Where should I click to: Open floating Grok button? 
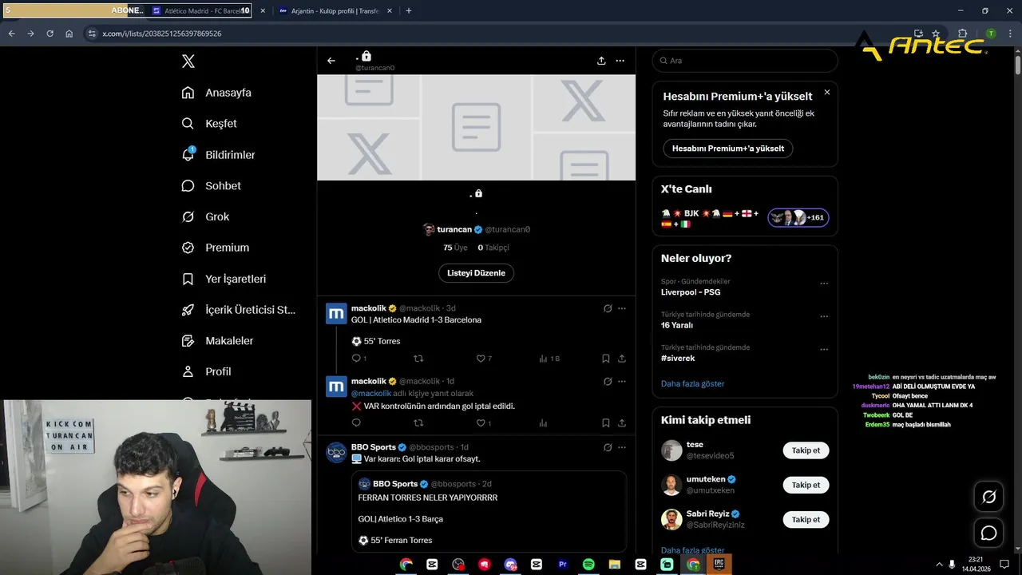[x=988, y=497]
